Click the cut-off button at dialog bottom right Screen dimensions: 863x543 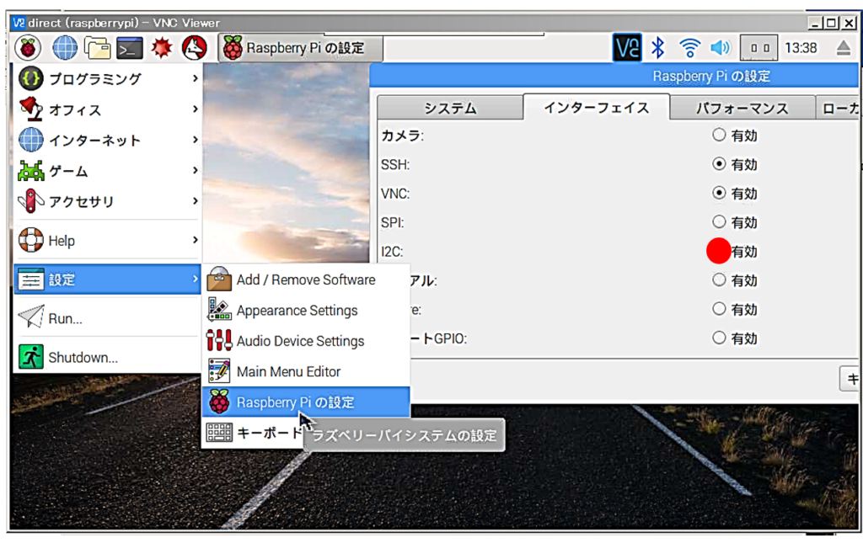(x=850, y=378)
